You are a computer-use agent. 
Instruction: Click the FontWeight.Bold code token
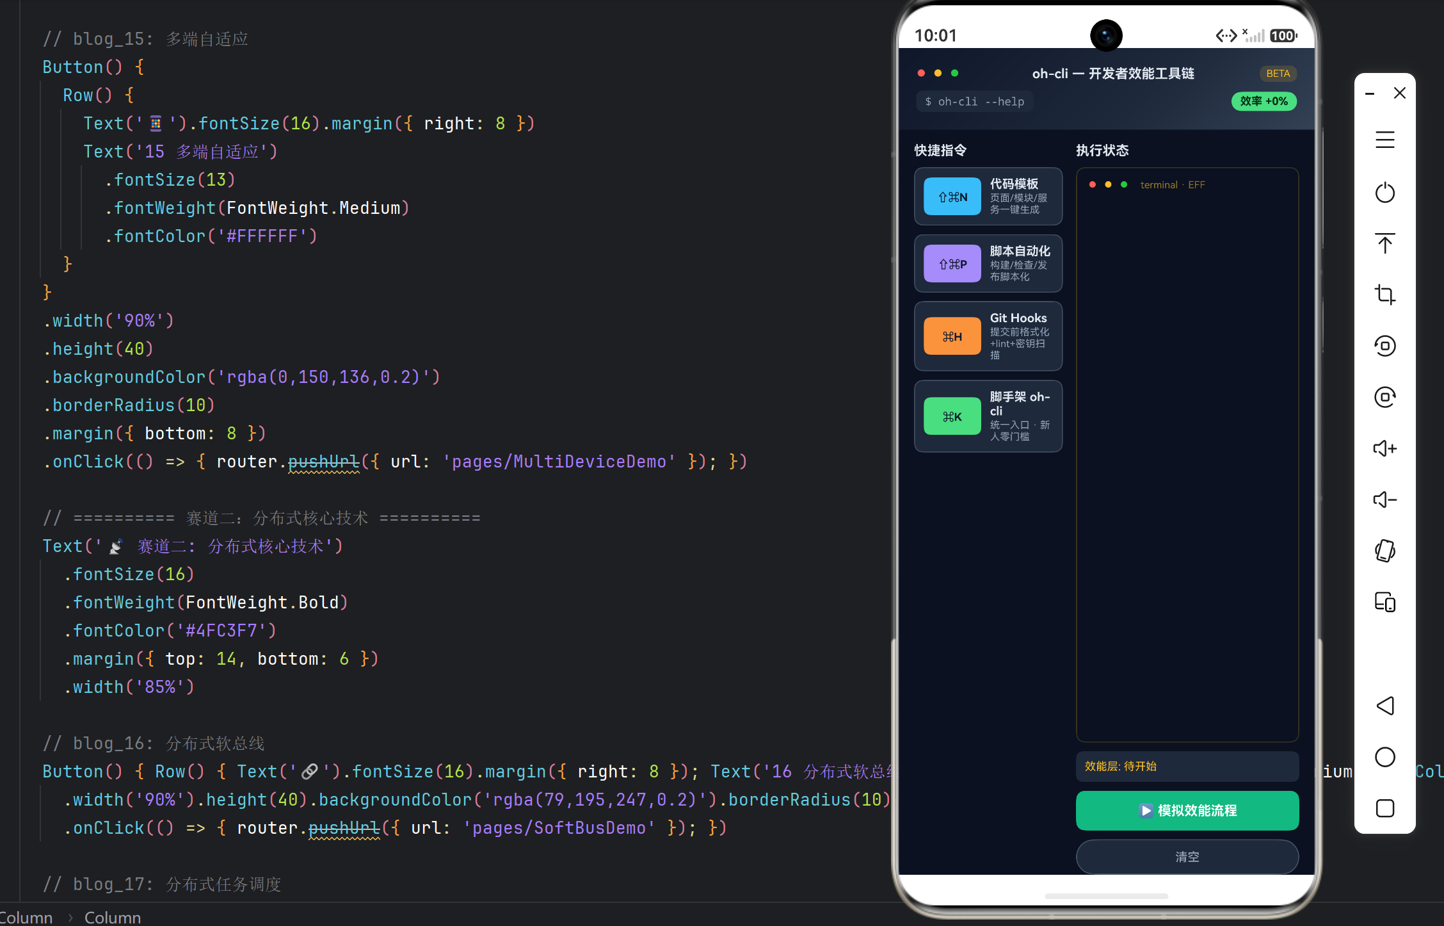click(262, 603)
